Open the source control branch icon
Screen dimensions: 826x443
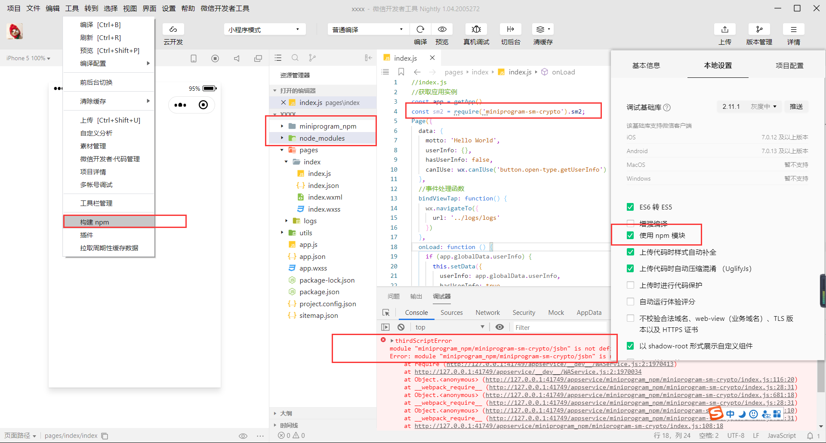tap(312, 58)
